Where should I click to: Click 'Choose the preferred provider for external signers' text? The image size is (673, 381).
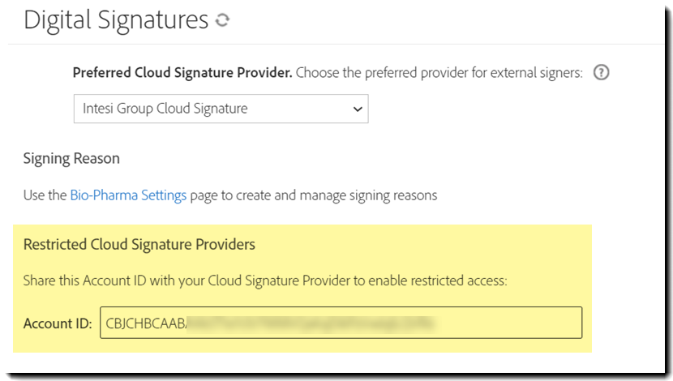pos(439,73)
